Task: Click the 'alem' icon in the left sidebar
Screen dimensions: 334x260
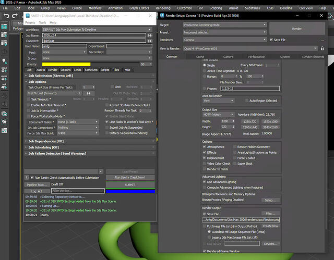Action: tap(4, 78)
